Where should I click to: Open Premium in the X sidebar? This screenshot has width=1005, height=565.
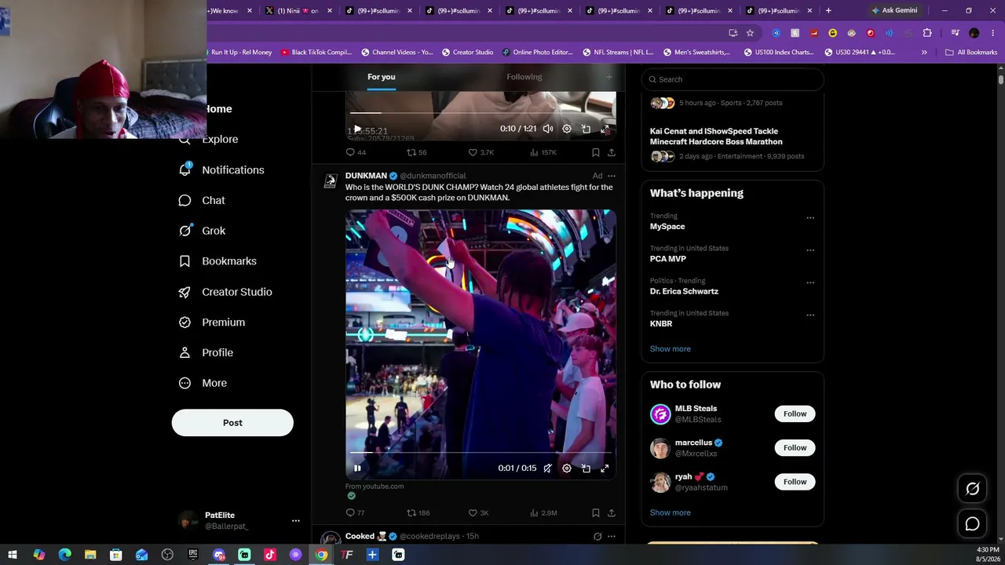[x=212, y=323]
